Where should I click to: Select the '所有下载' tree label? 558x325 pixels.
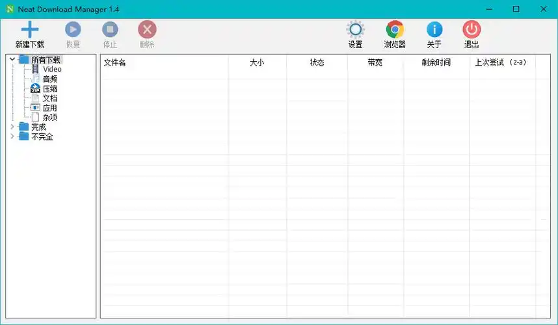46,60
